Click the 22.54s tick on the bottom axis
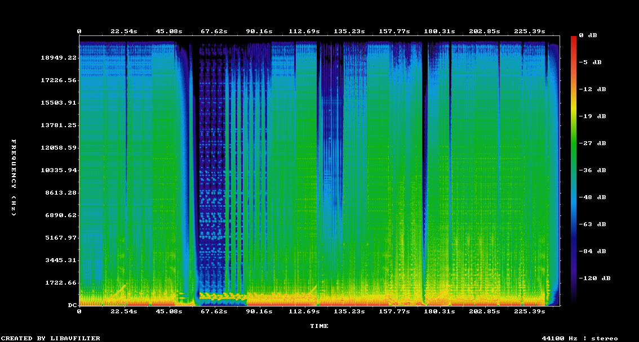This screenshot has width=639, height=342. tap(123, 311)
